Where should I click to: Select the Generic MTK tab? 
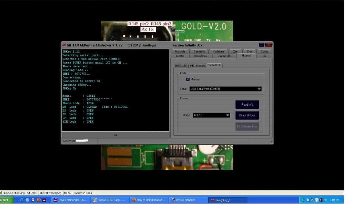tap(224, 56)
